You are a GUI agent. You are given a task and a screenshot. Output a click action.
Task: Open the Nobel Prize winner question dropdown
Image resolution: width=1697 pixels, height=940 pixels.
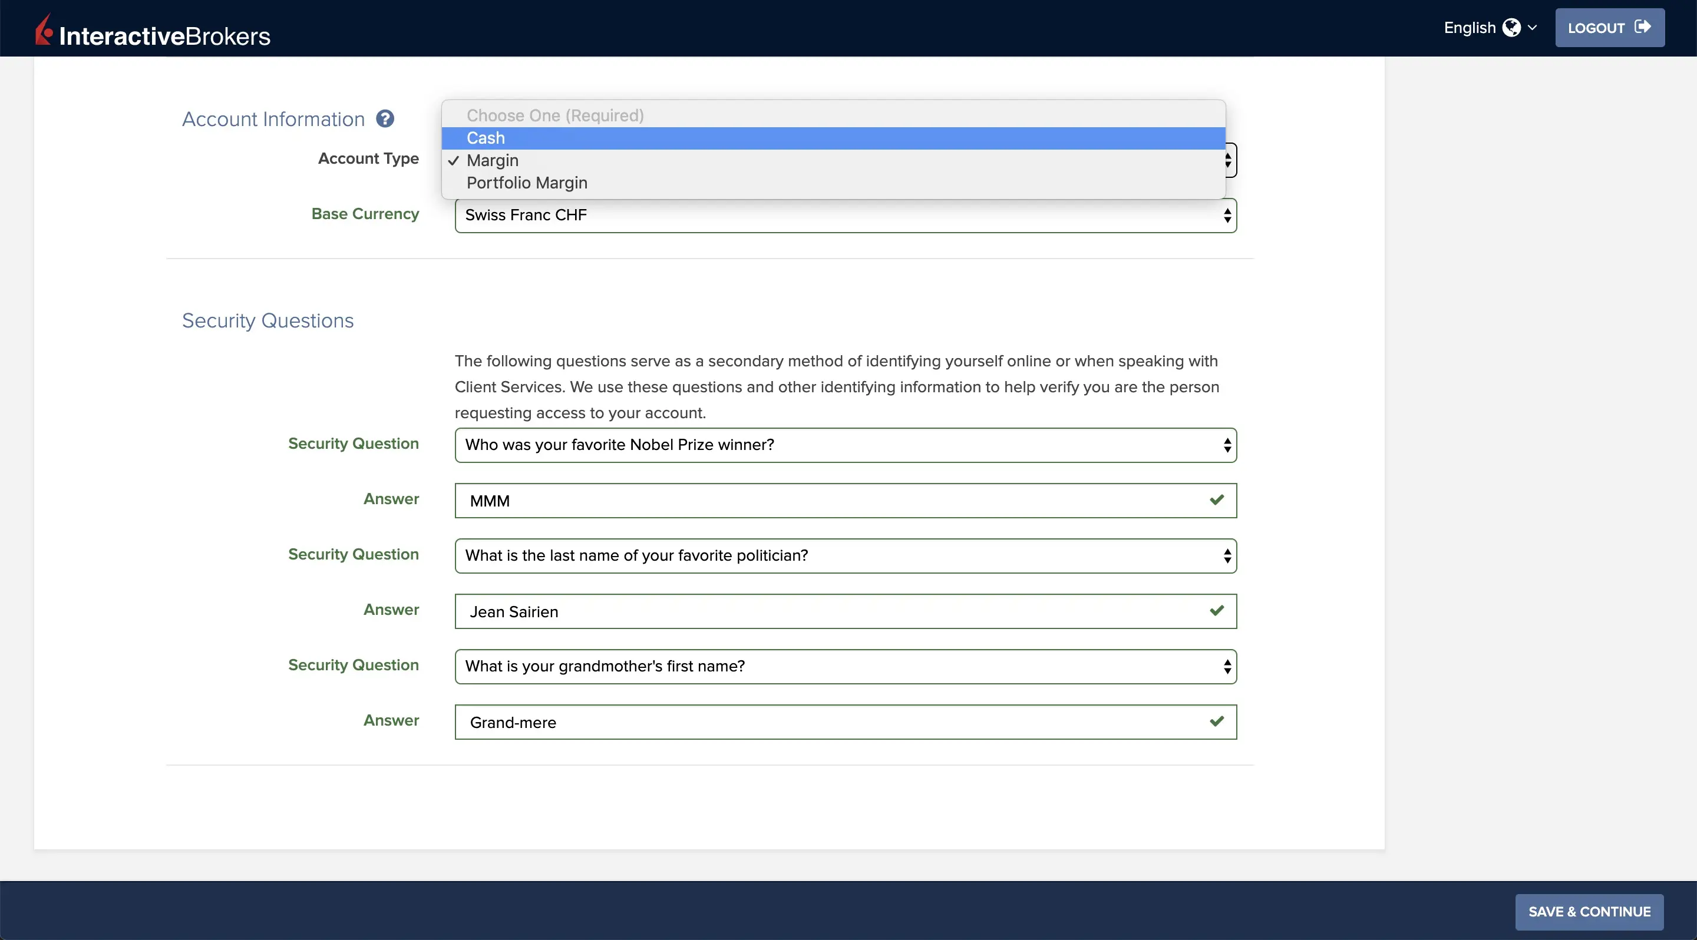[845, 445]
